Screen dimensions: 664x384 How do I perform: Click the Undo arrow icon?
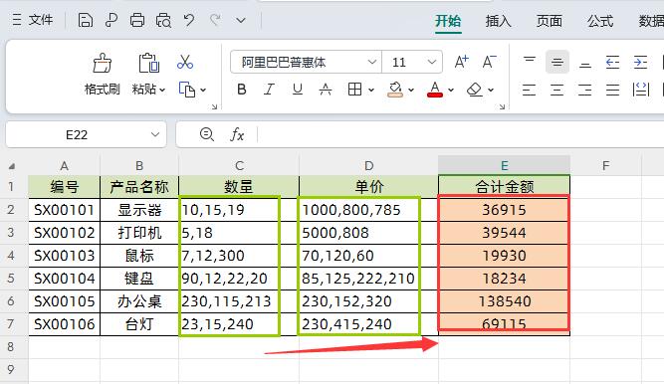click(189, 20)
